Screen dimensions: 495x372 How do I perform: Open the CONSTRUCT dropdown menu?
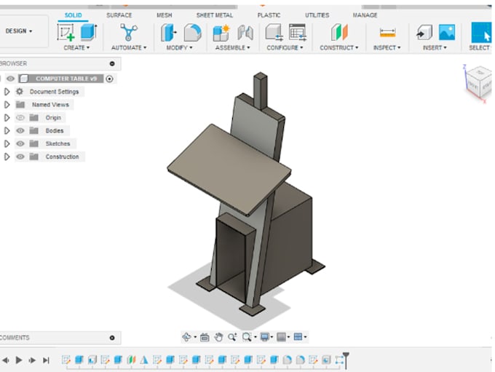[x=339, y=48]
